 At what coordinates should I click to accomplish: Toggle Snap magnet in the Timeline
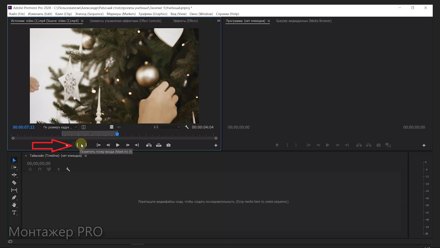[40, 169]
